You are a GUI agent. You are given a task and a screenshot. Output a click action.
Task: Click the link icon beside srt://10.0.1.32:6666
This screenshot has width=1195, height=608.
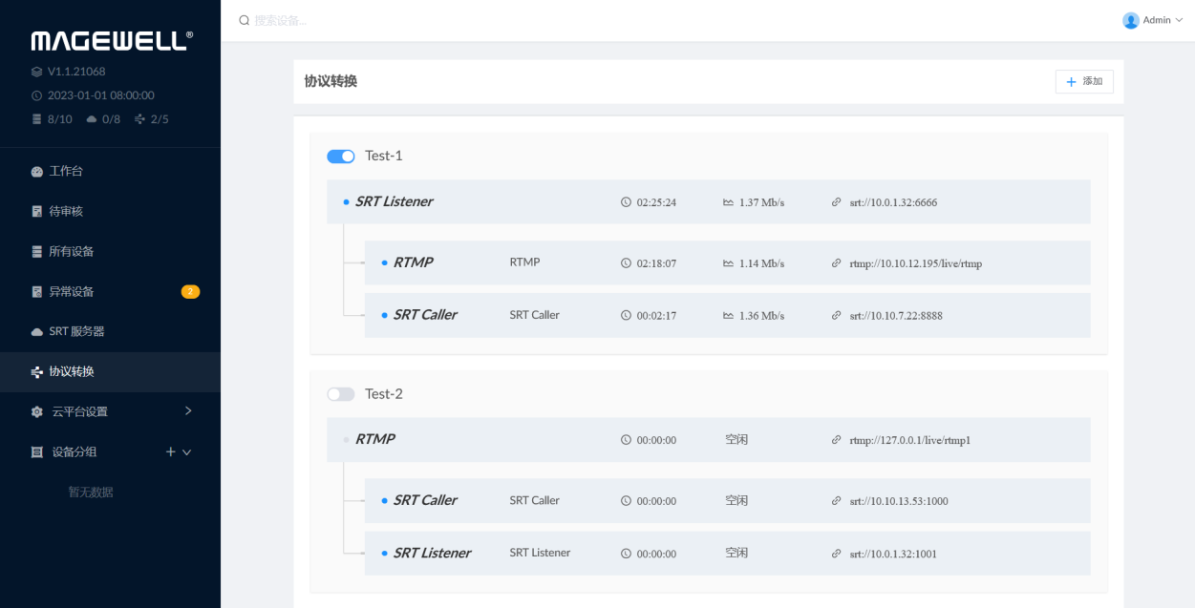tap(837, 202)
